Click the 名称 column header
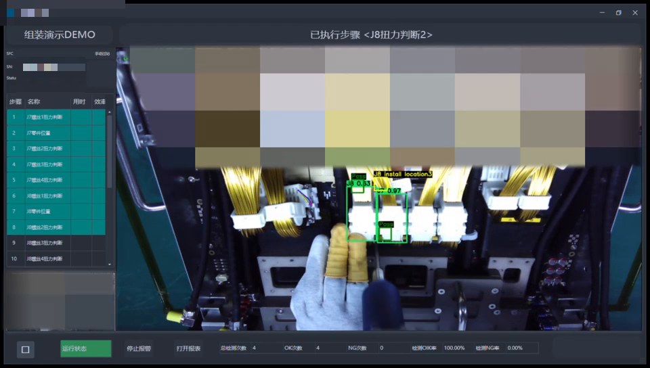The height and width of the screenshot is (368, 650). click(x=47, y=101)
